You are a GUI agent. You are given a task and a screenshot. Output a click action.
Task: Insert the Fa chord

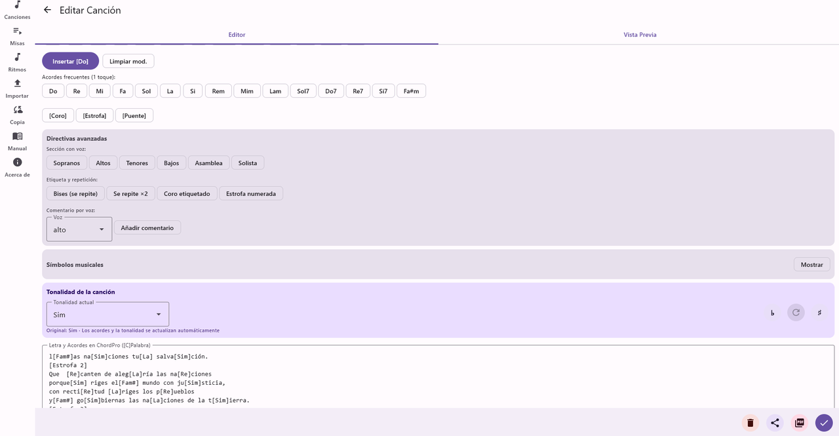(x=123, y=91)
